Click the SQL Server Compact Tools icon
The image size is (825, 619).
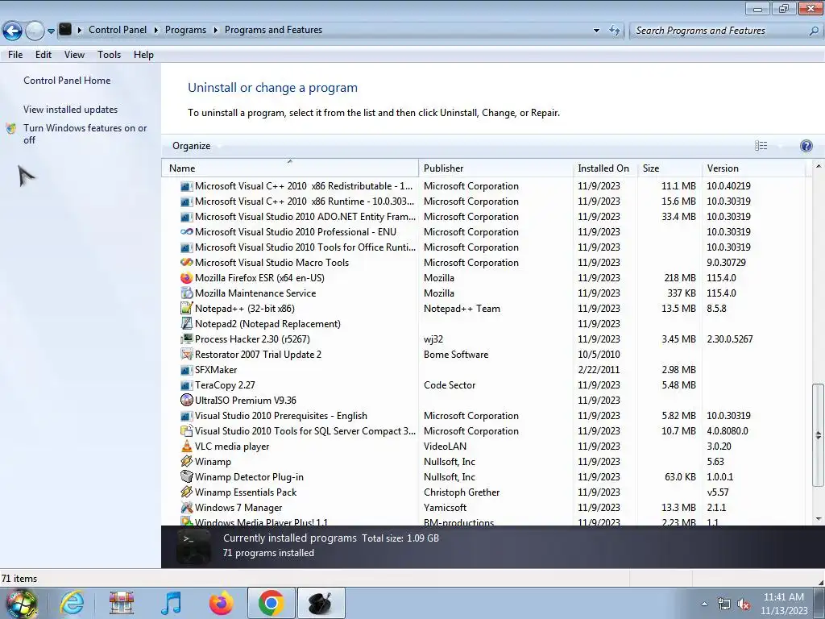(x=186, y=430)
